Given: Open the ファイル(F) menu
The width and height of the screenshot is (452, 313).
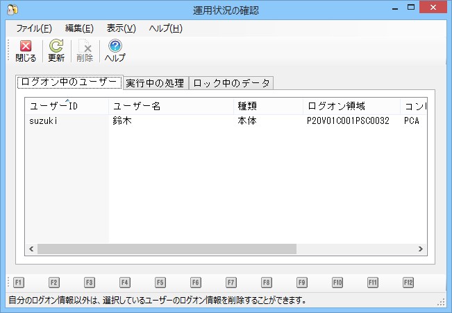Looking at the screenshot, I should [x=33, y=28].
